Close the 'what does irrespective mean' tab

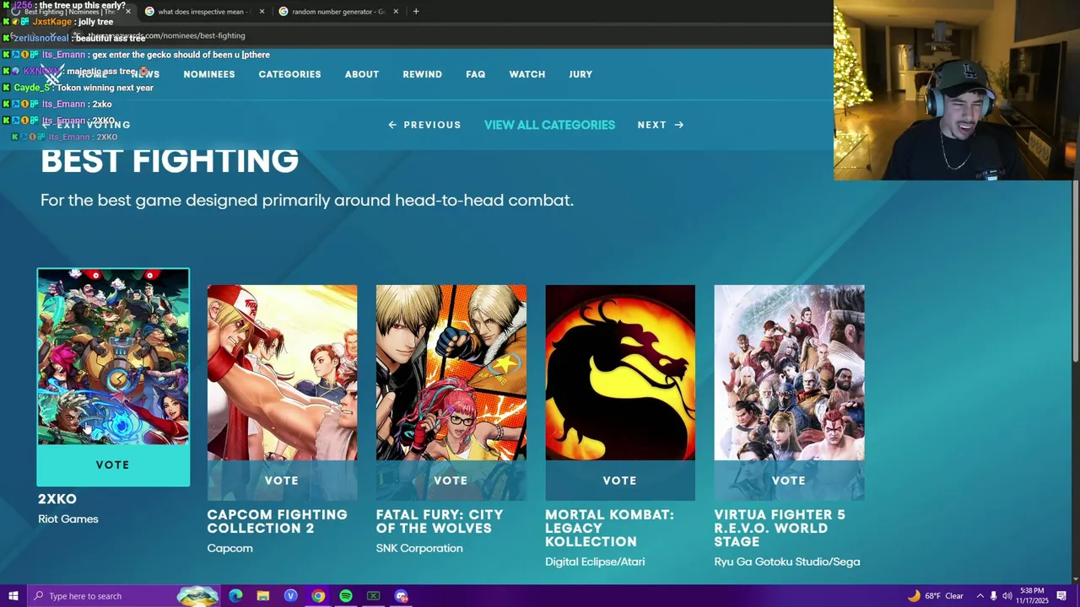[x=262, y=12]
